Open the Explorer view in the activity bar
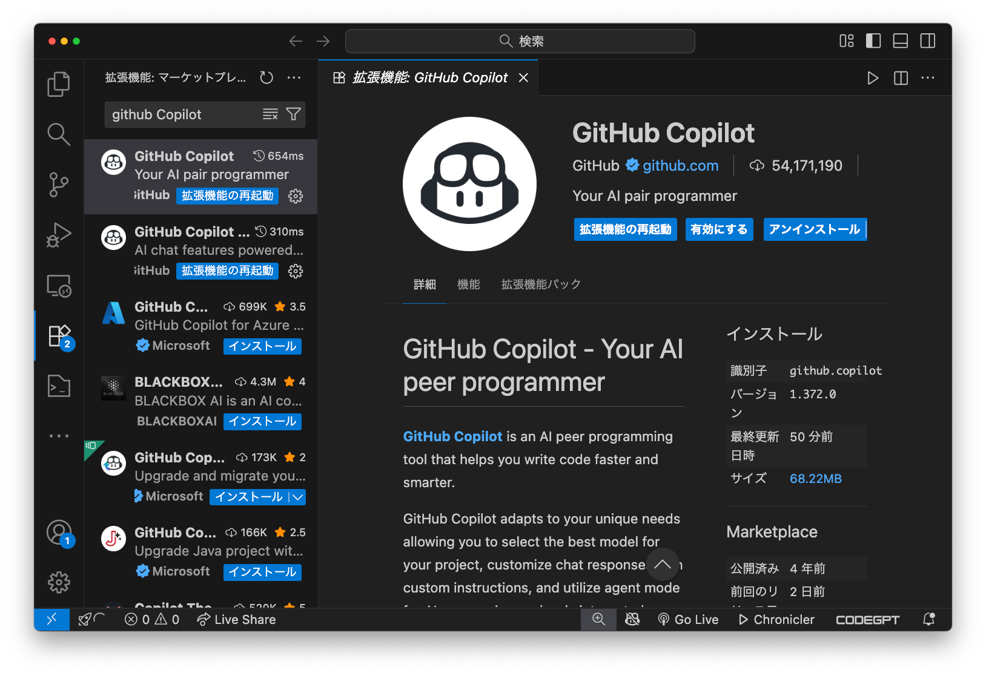Viewport: 986px width, 676px height. tap(59, 84)
